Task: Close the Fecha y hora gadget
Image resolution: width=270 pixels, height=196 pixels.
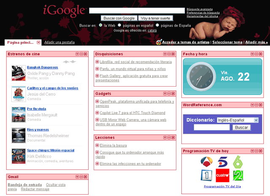Action: pos(261,54)
